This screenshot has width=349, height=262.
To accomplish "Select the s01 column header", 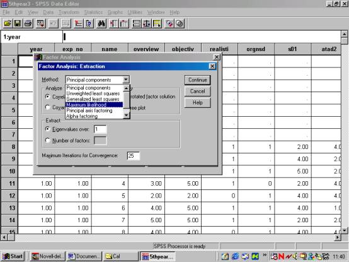I will click(x=292, y=49).
